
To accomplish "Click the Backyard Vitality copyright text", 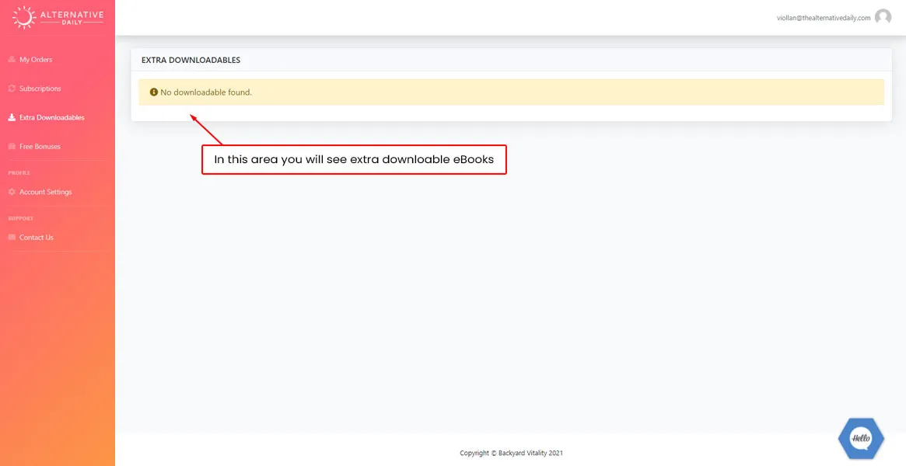I will pos(511,453).
